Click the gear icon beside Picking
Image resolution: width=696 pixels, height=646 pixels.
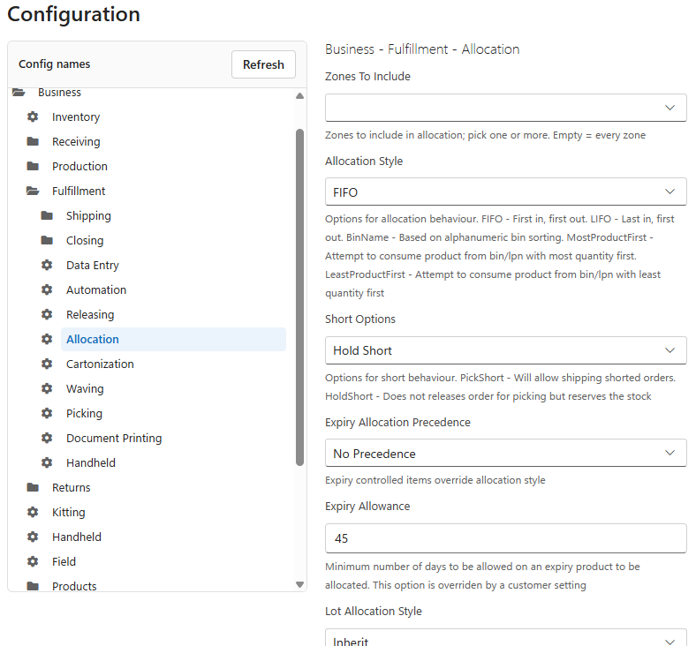pyautogui.click(x=47, y=413)
